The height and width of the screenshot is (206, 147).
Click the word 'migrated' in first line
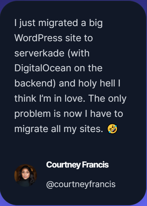click(x=58, y=23)
